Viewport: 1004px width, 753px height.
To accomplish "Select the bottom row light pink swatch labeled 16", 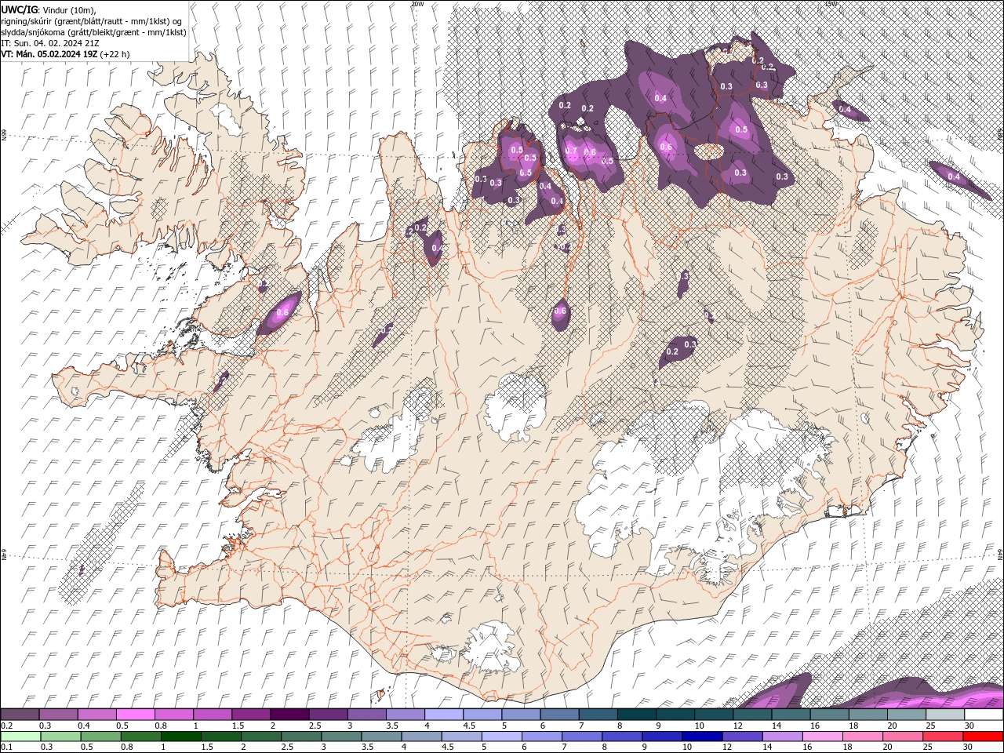I will click(822, 736).
